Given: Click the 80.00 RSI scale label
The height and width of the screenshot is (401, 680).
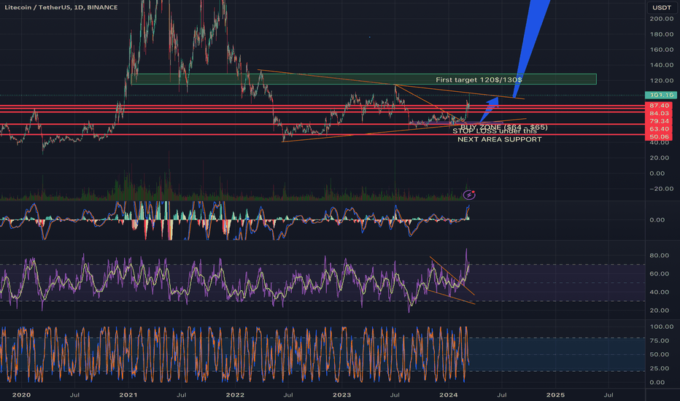Looking at the screenshot, I should tap(659, 255).
